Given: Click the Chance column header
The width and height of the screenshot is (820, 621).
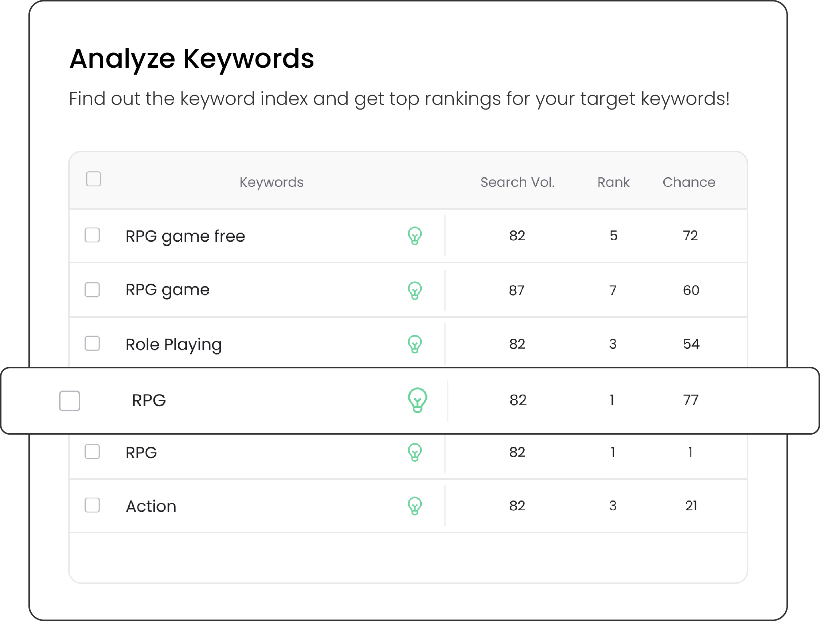Looking at the screenshot, I should coord(689,182).
